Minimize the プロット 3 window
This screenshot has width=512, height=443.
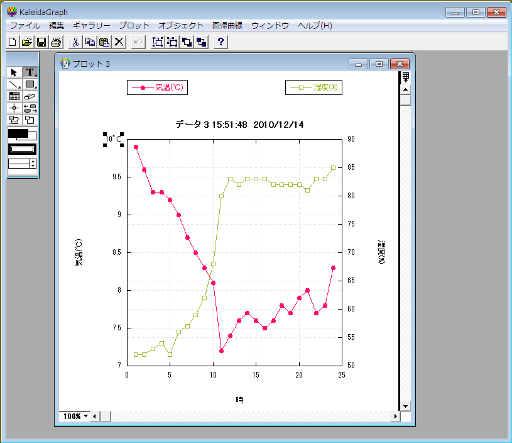(358, 64)
